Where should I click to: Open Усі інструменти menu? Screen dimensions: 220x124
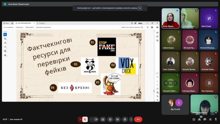(x=8, y=27)
